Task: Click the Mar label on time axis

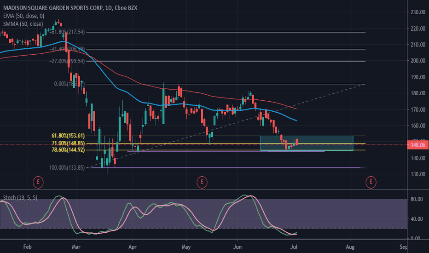Action: 76,247
